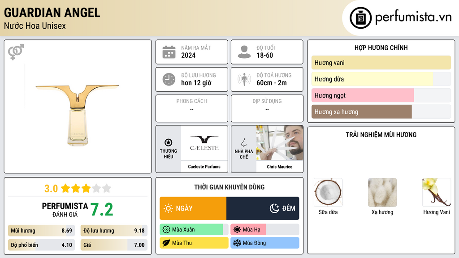459x258 pixels.
Task: Click the perfumista.vn site name
Action: pos(413,17)
